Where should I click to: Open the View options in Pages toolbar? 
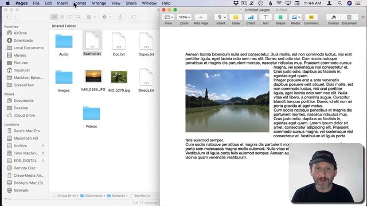pos(168,17)
